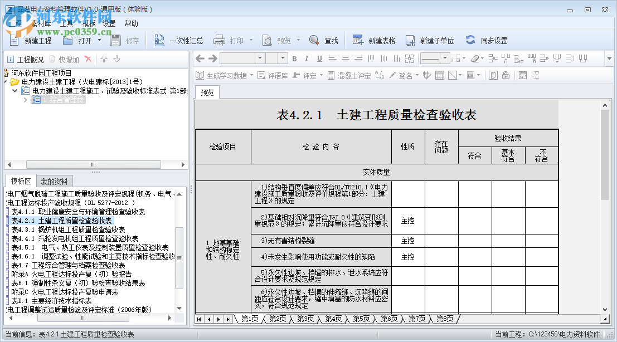Open the 打印 print dropdown arrow
This screenshot has height=342, width=617.
(251, 40)
